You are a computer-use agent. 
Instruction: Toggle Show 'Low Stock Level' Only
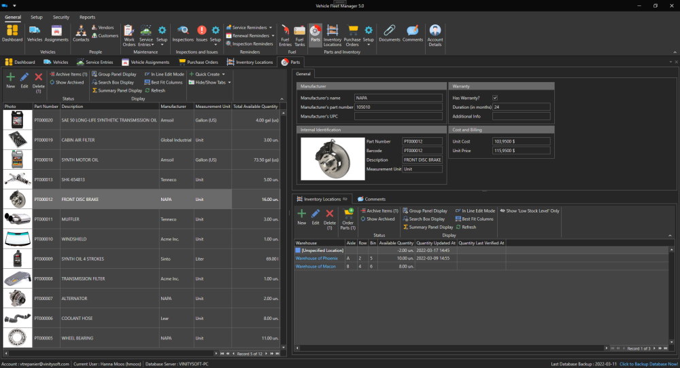tap(530, 211)
